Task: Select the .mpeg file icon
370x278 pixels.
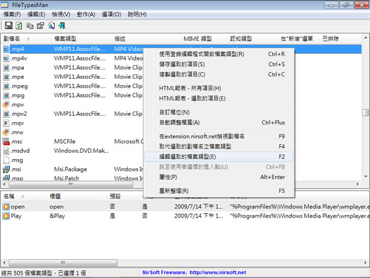Action: pyautogui.click(x=6, y=86)
